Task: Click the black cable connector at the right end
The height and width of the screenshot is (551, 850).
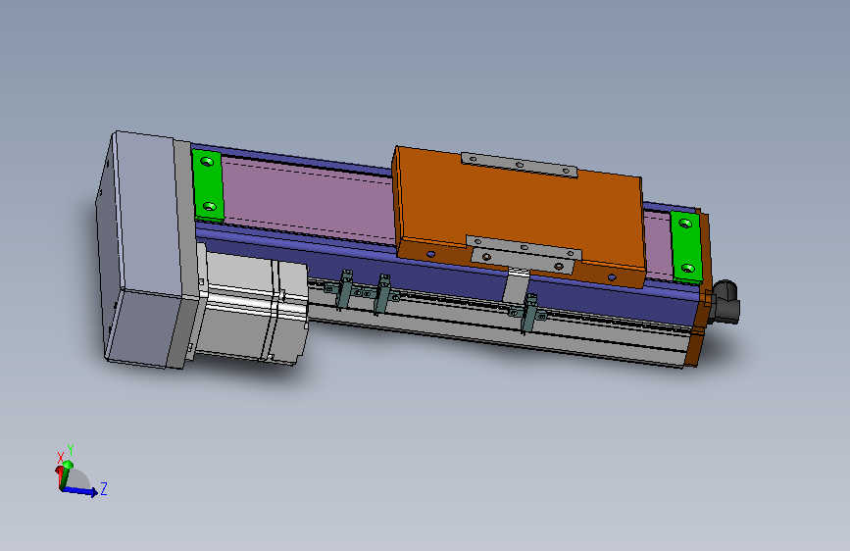Action: tap(725, 302)
